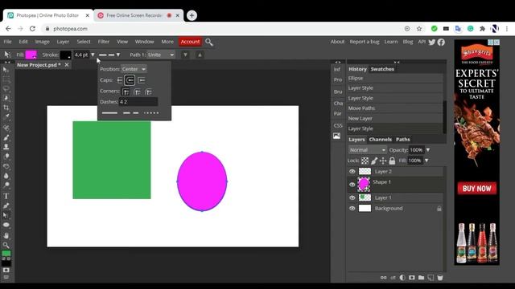Image resolution: width=515 pixels, height=289 pixels.
Task: Delete layer with the trash icon
Action: (440, 278)
